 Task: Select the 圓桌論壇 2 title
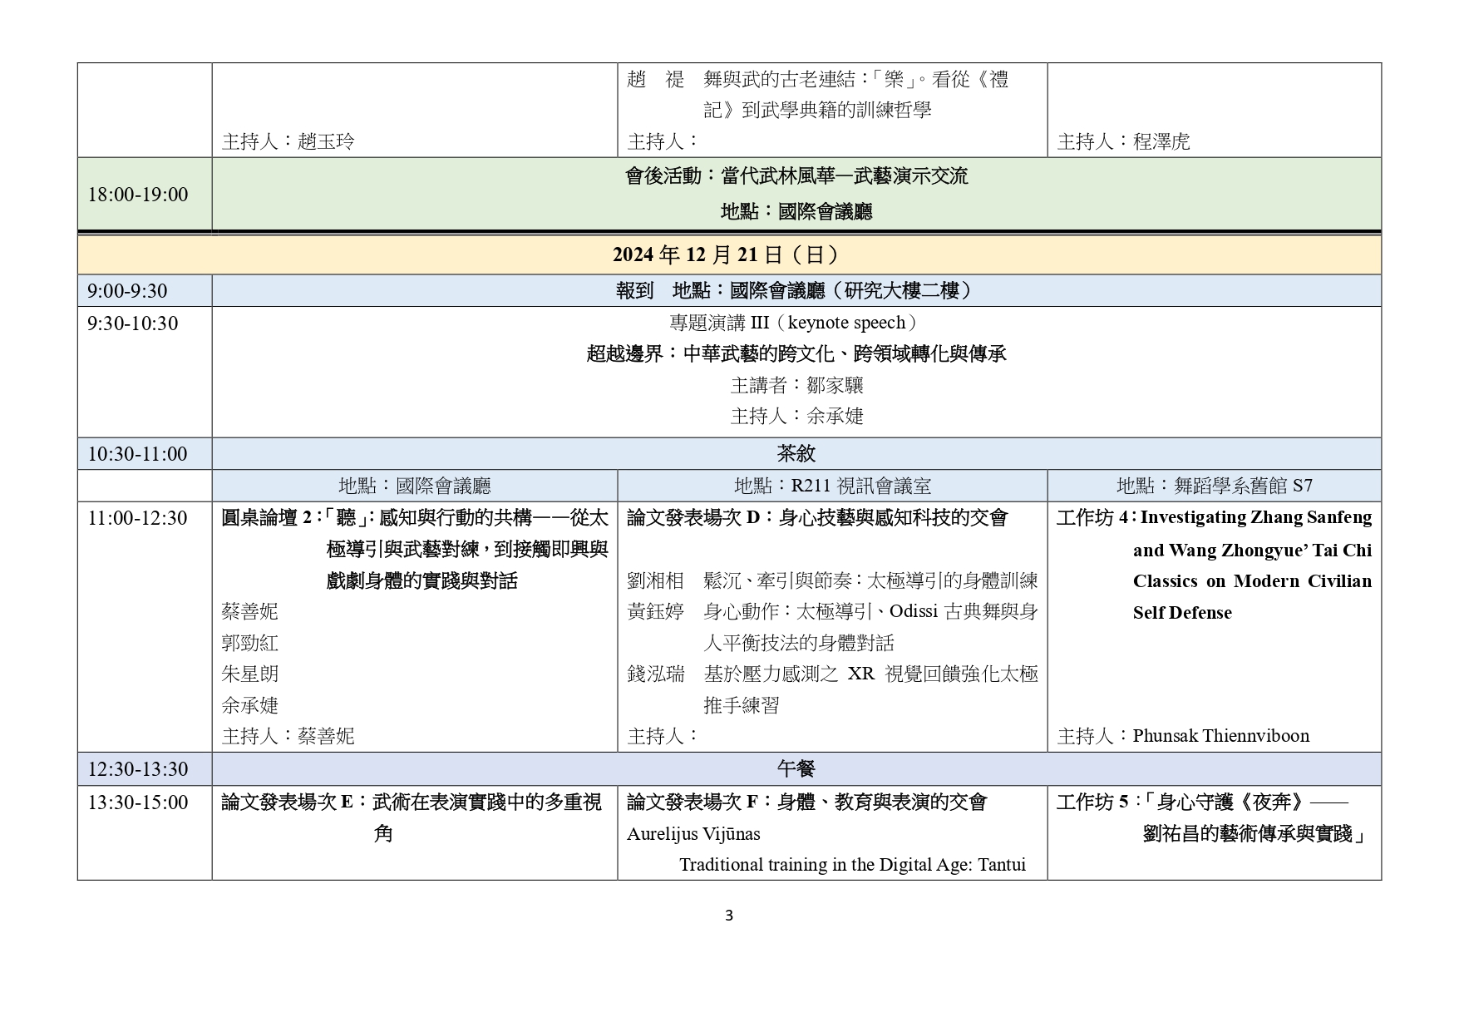pyautogui.click(x=415, y=549)
